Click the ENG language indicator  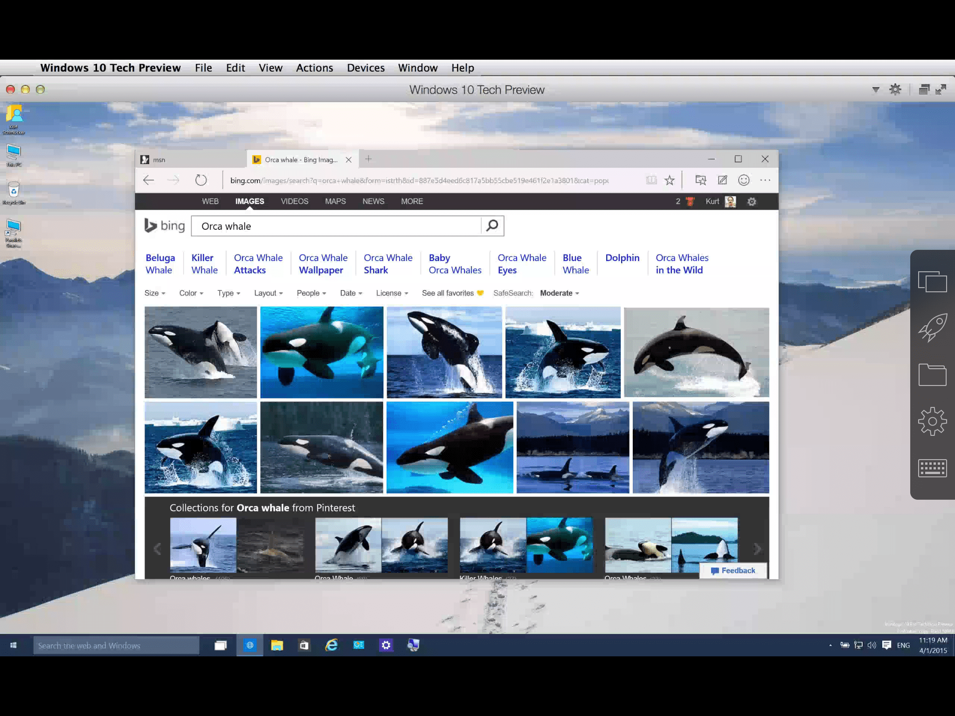pos(903,645)
